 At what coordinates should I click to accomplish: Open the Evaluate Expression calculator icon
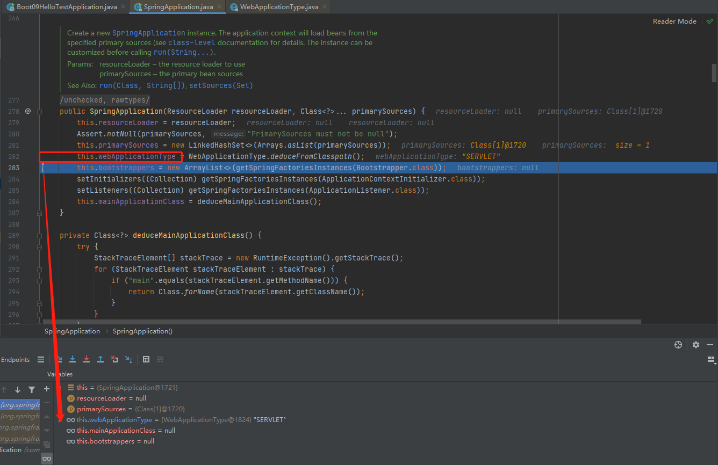click(x=146, y=359)
